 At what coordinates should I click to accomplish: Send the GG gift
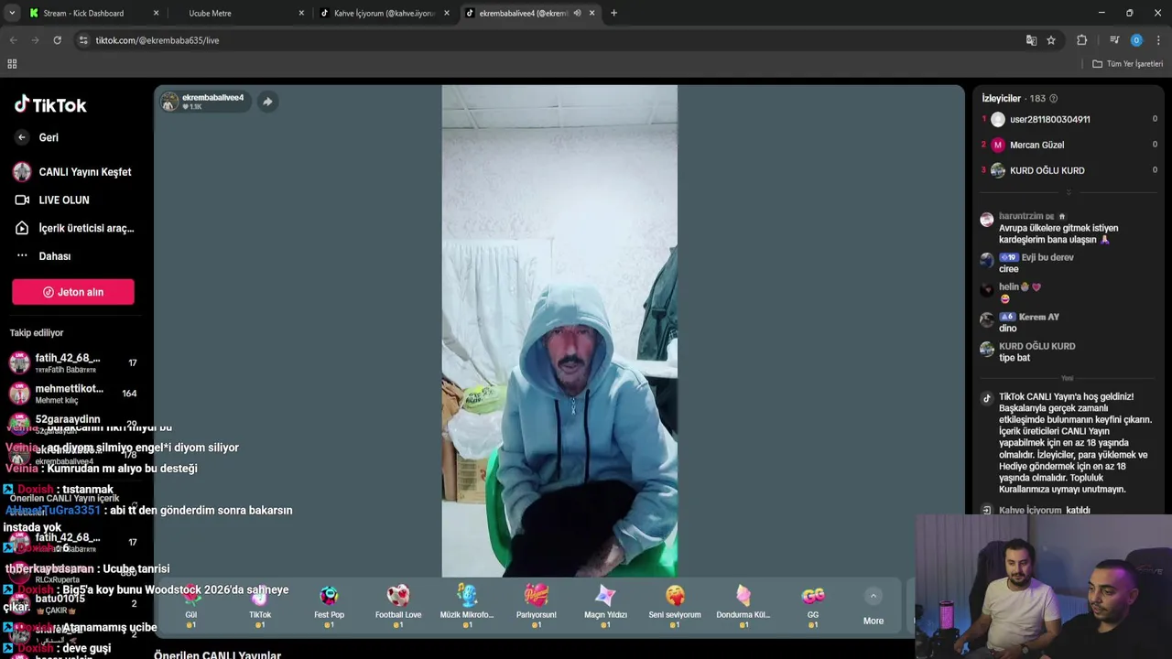click(x=813, y=605)
